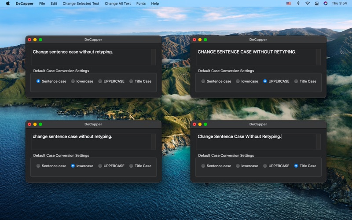Click scrollbar of the top-right window's text area

(319, 57)
